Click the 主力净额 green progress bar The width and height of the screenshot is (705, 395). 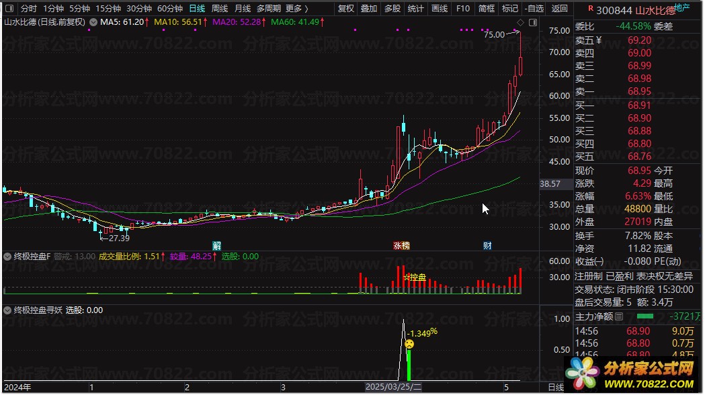pyautogui.click(x=645, y=316)
